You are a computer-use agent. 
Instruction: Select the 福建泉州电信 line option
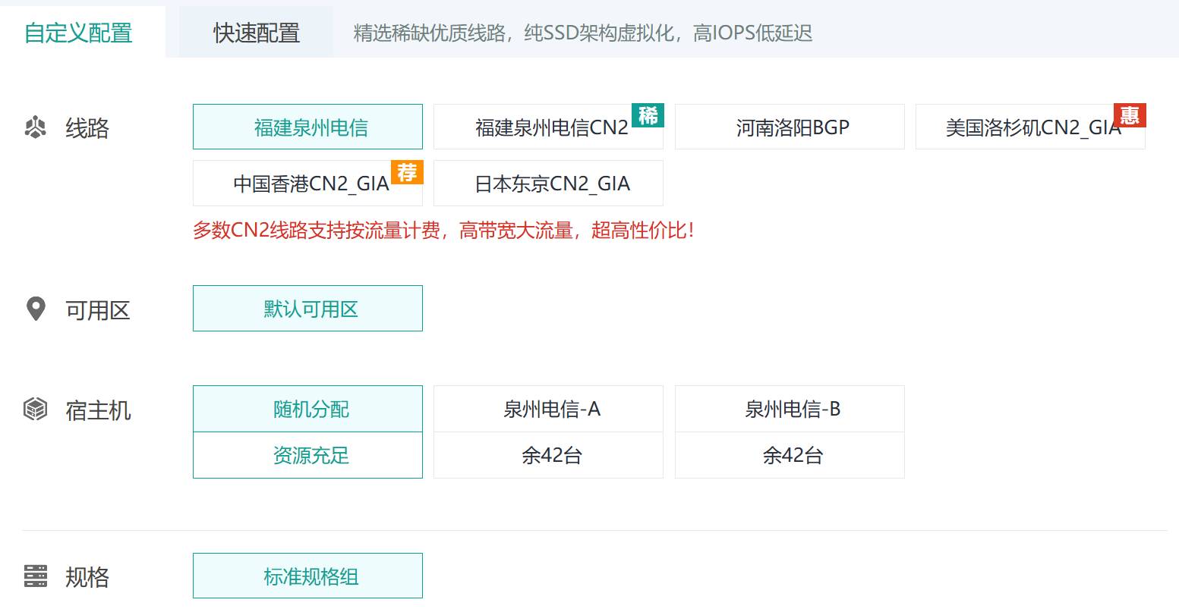(x=307, y=127)
